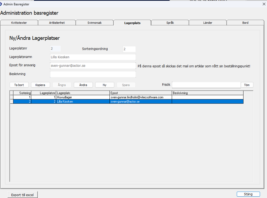Go to the Språk tab
The height and width of the screenshot is (198, 267).
click(x=170, y=23)
